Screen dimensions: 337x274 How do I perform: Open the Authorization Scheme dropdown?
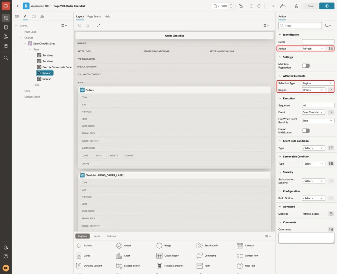(313, 181)
